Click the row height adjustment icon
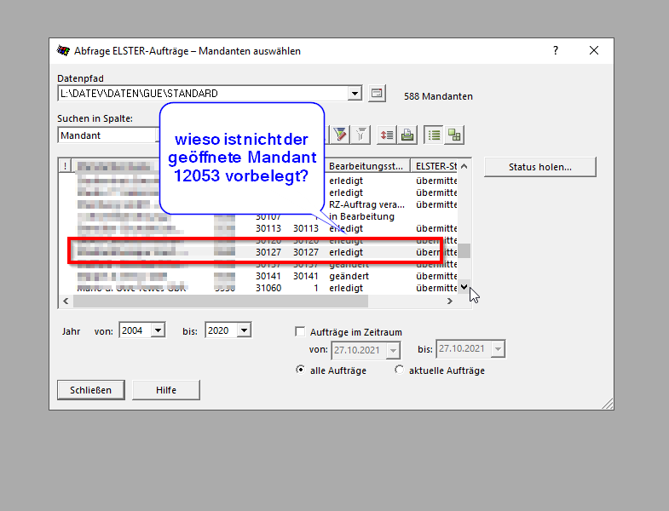669x511 pixels. (x=387, y=135)
